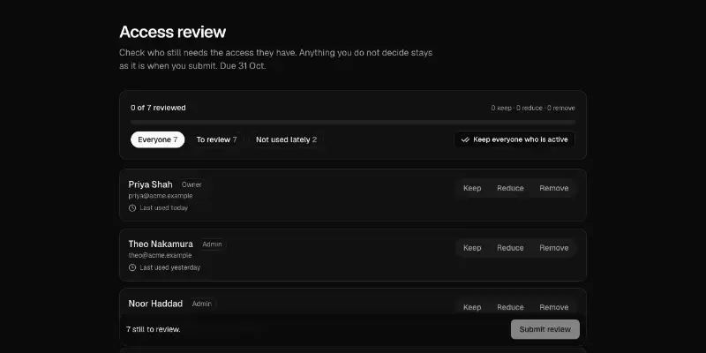Click the name Priya Shah

point(150,184)
